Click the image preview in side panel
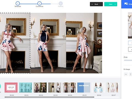 coord(130,25)
